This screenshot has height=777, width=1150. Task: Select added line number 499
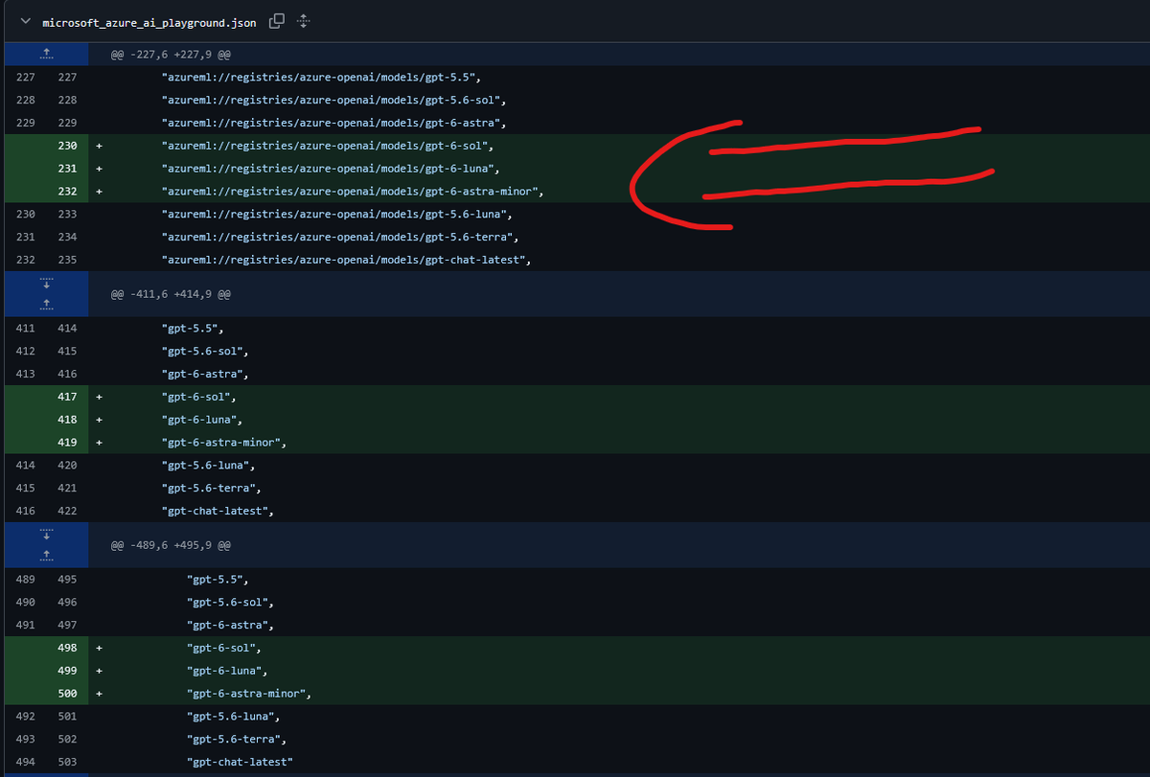tap(67, 671)
